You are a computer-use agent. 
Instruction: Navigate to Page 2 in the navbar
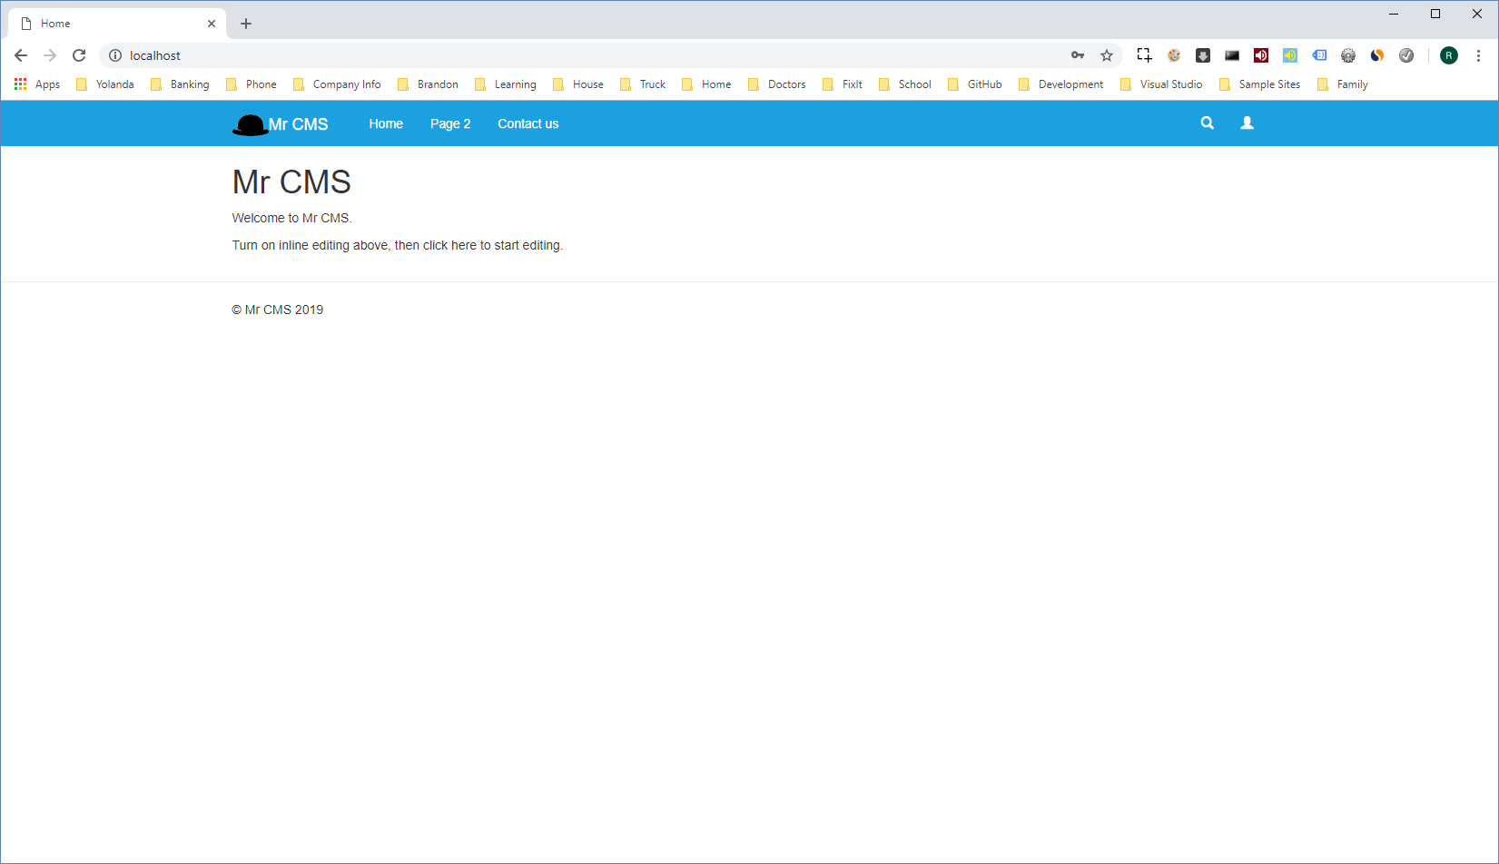pos(450,123)
